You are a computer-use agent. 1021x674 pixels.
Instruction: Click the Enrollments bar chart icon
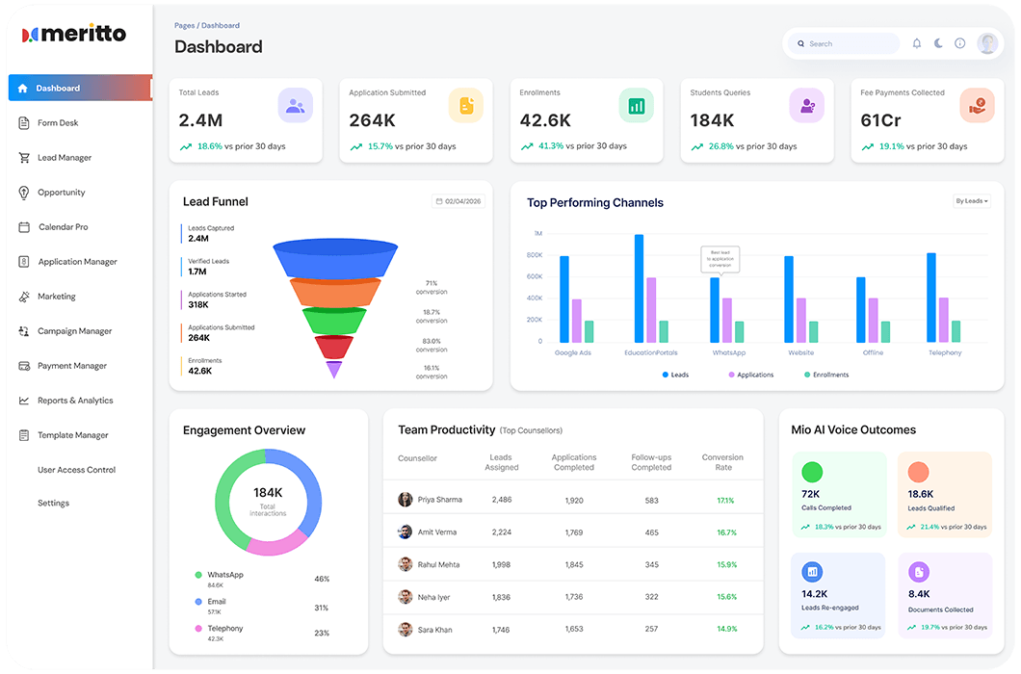tap(636, 106)
